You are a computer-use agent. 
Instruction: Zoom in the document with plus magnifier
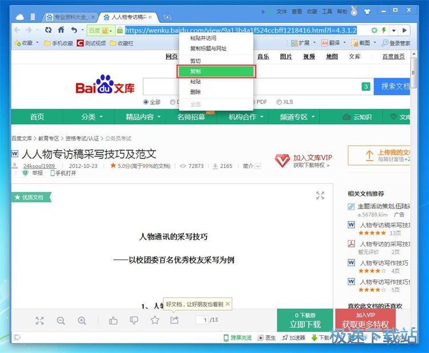(x=82, y=320)
